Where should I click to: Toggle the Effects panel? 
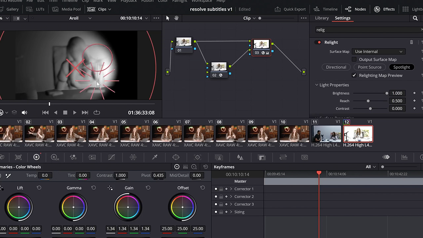384,9
